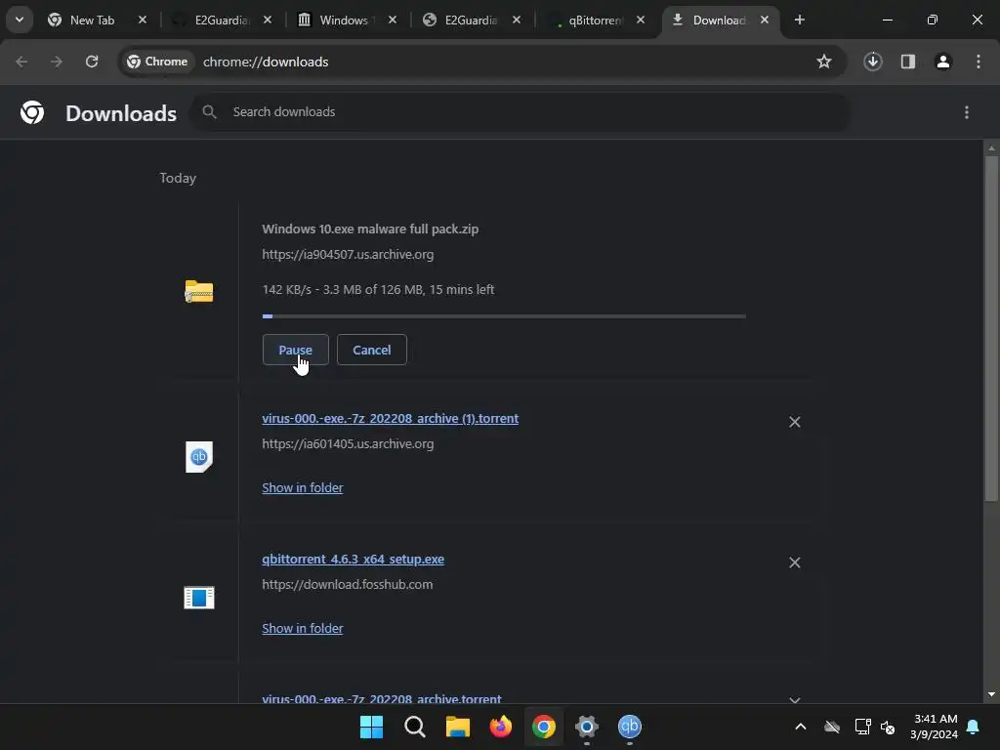The height and width of the screenshot is (750, 1000).
Task: Open qBittorrent from the taskbar
Action: [630, 727]
